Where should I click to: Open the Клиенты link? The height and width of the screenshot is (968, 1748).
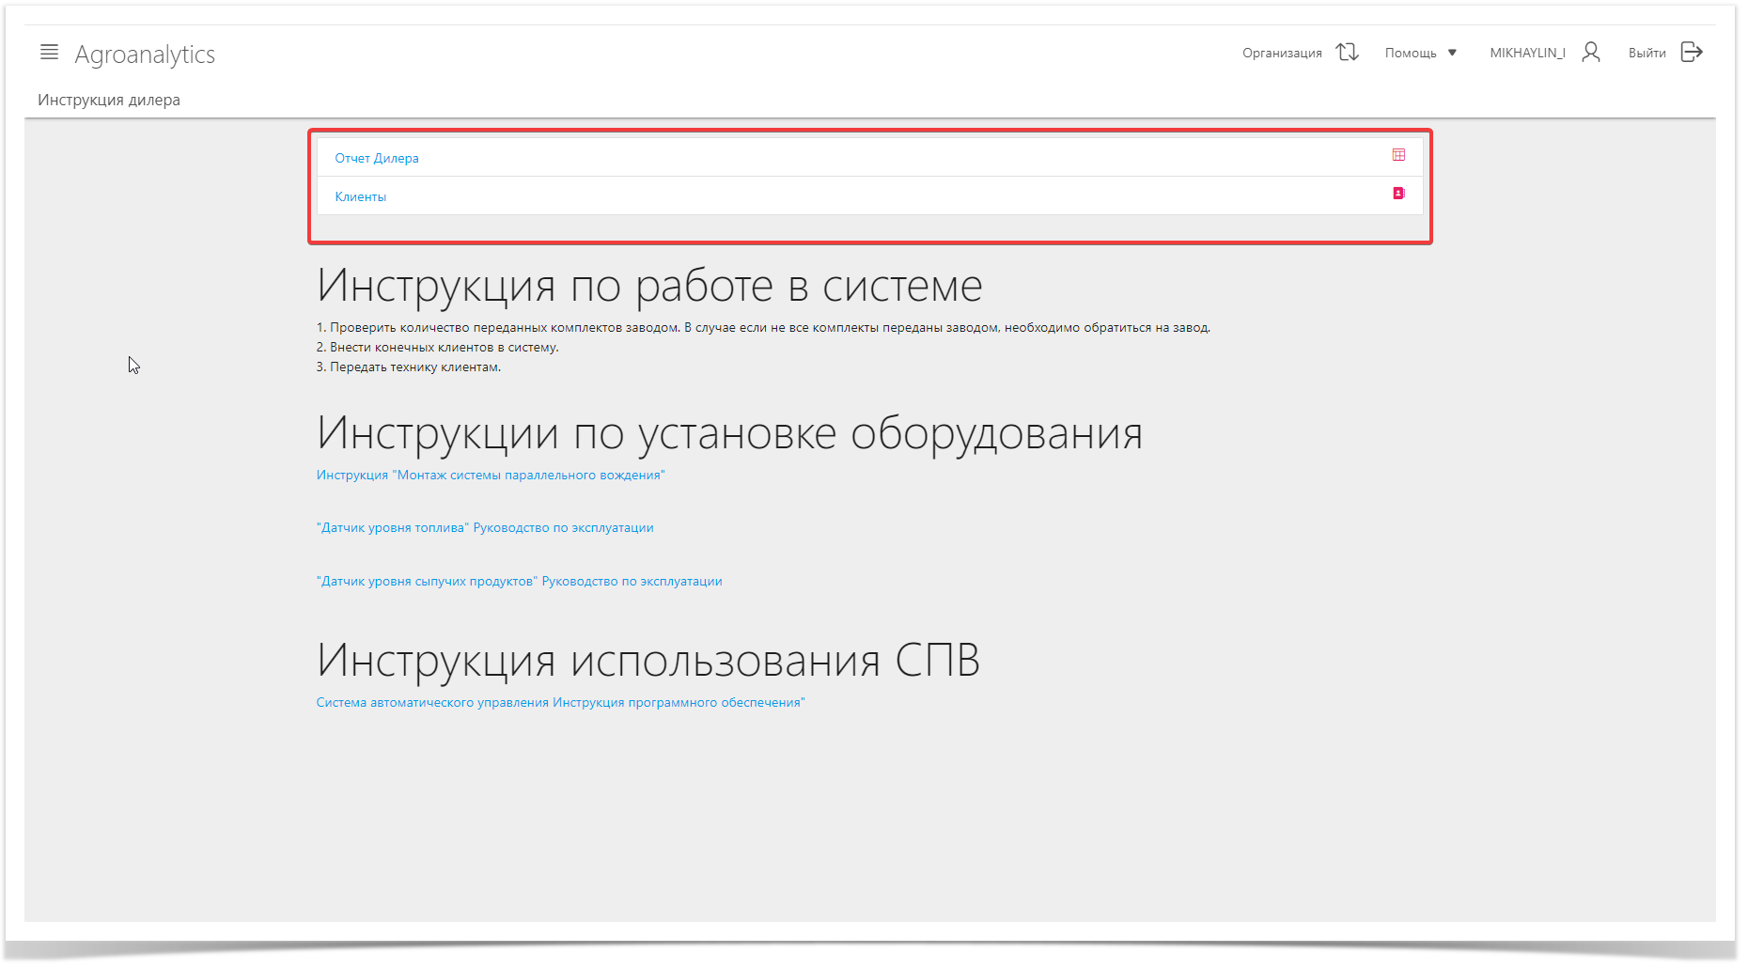[361, 197]
